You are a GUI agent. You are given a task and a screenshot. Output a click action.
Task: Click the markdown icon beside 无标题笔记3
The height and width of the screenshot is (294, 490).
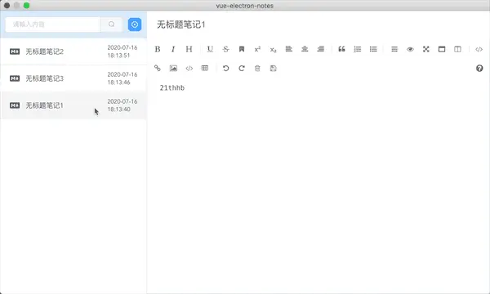point(15,78)
